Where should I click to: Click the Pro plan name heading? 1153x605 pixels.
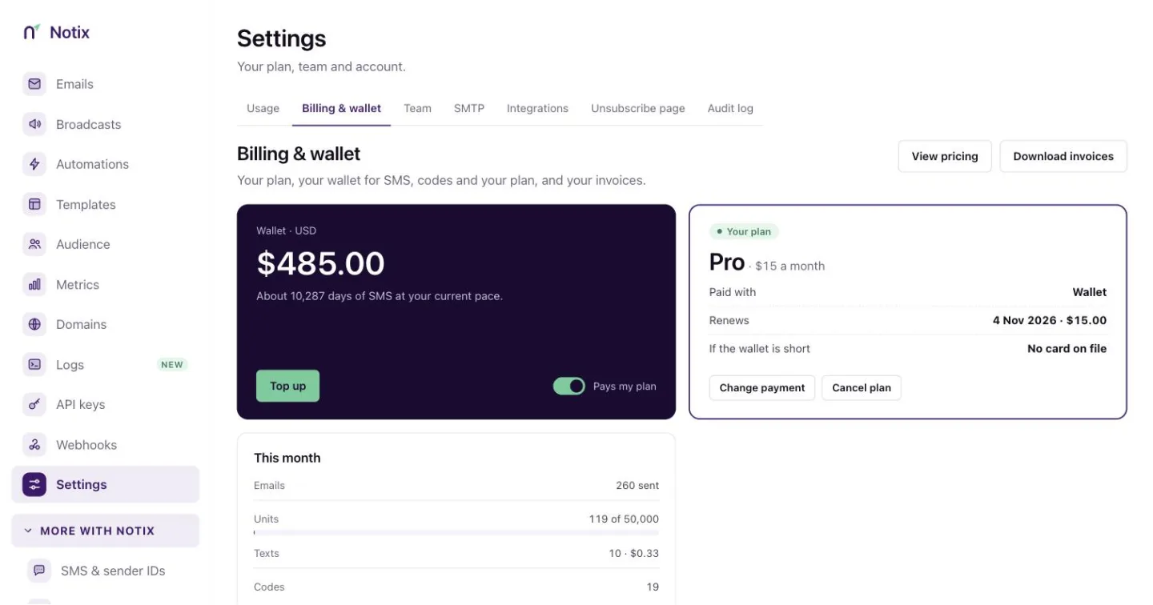point(727,262)
